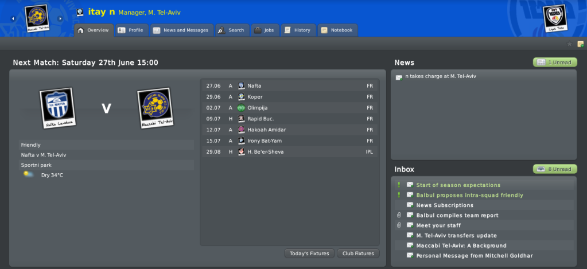Click the Maccabi Tel-Aviv badge in match preview
This screenshot has height=269, width=587.
pos(156,108)
